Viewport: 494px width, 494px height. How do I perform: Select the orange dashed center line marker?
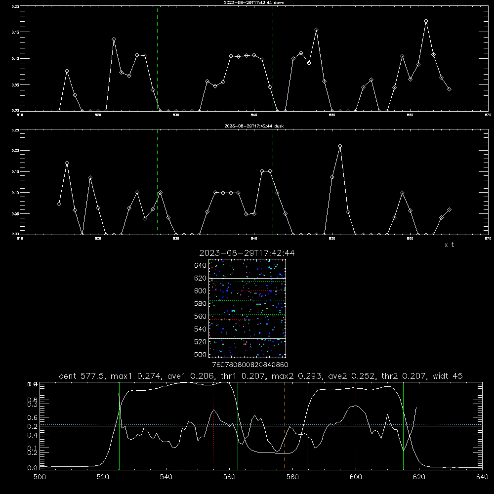point(285,425)
